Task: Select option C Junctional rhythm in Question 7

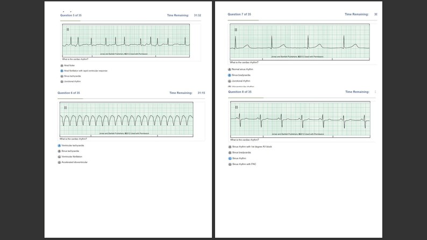Action: pyautogui.click(x=239, y=81)
